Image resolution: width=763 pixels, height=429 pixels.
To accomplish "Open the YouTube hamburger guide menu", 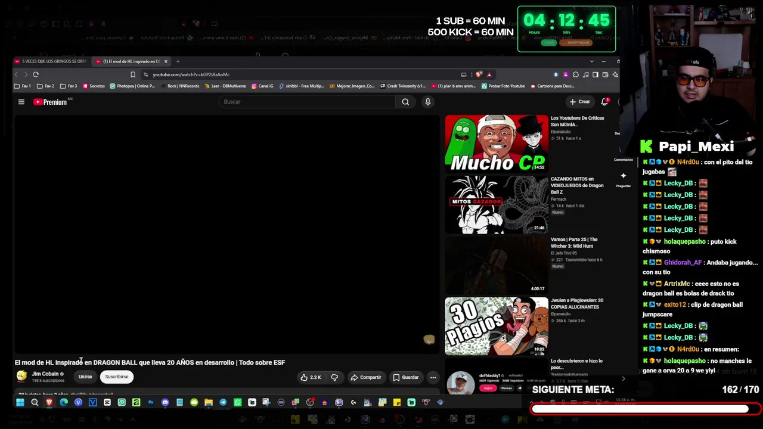I will (x=21, y=102).
